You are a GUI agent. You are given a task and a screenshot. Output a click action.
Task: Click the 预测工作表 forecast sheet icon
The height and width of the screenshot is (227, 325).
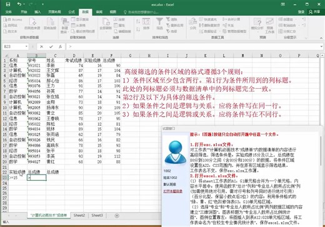pyautogui.click(x=269, y=26)
